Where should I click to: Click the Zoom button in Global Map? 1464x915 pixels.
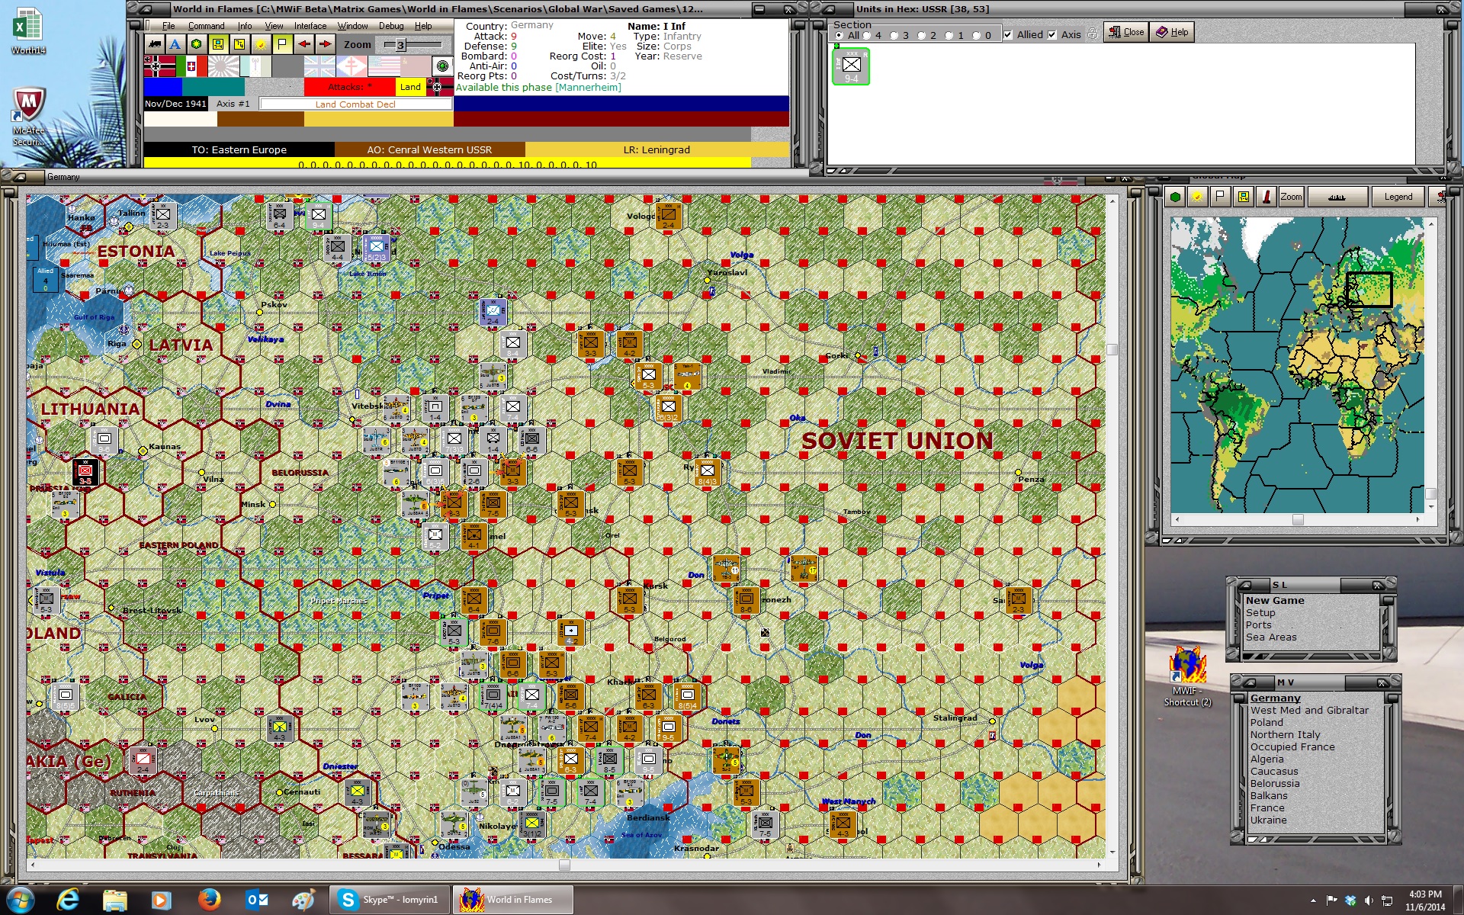coord(1291,197)
